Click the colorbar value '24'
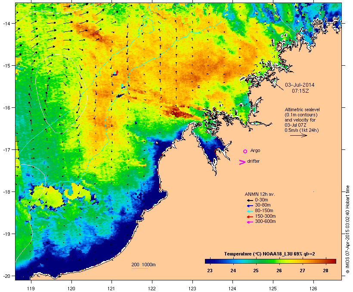 [x=233, y=271]
